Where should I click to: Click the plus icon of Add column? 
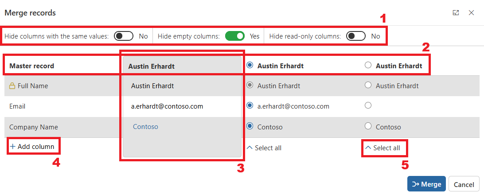[x=13, y=147]
